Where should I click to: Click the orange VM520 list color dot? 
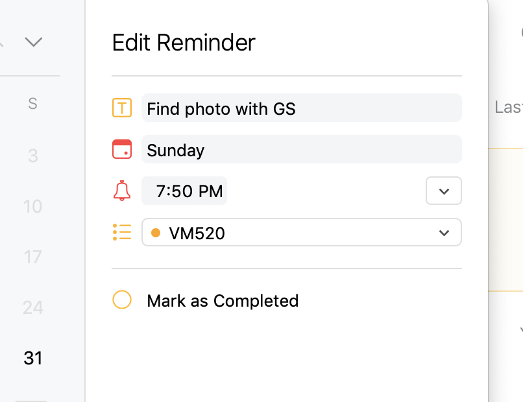click(x=156, y=233)
